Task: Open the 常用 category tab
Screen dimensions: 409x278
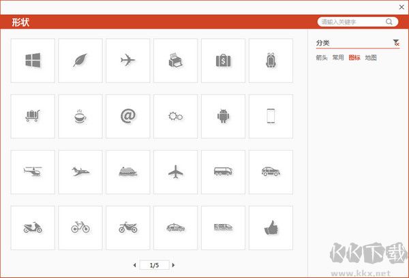Action: [338, 58]
